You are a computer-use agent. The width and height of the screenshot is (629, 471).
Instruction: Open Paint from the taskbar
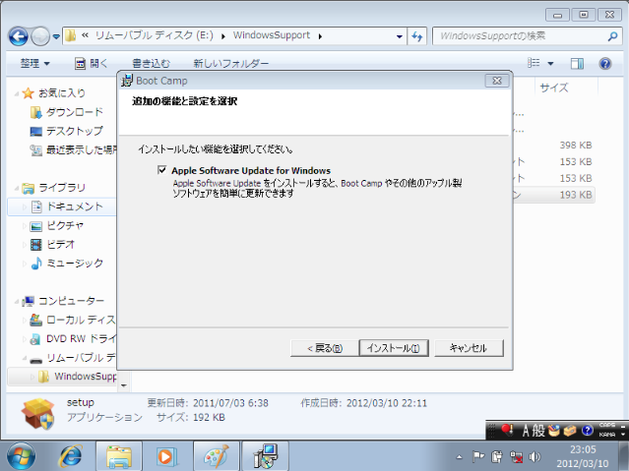217,456
